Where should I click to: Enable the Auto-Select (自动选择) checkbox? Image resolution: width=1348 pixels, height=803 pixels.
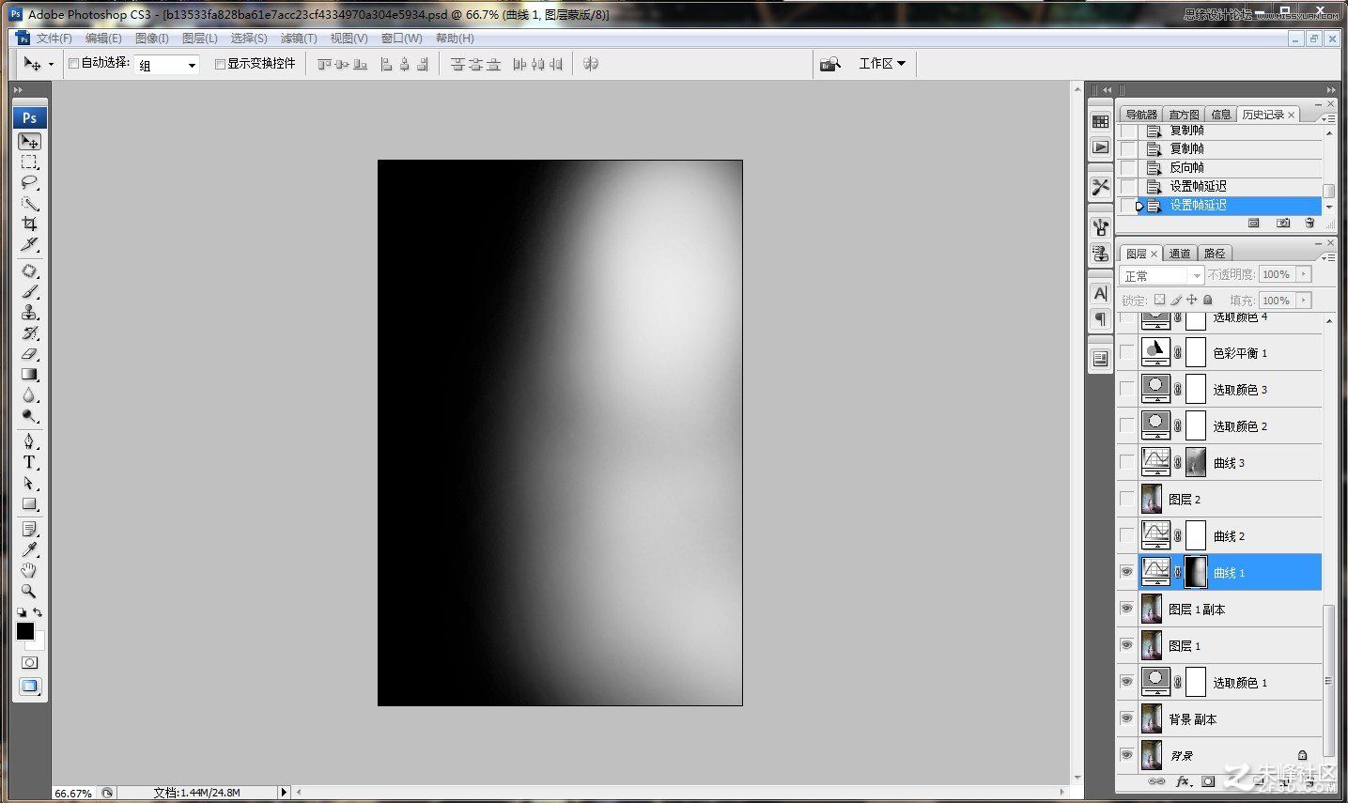tap(73, 64)
